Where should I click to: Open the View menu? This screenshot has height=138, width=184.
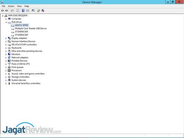pyautogui.click(x=20, y=6)
